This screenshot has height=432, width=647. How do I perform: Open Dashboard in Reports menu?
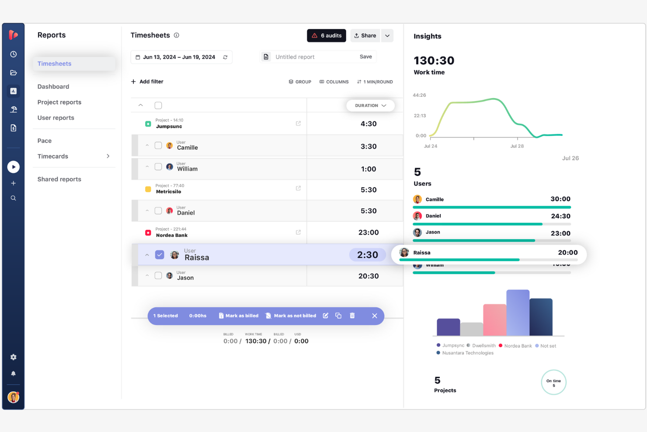click(x=53, y=87)
